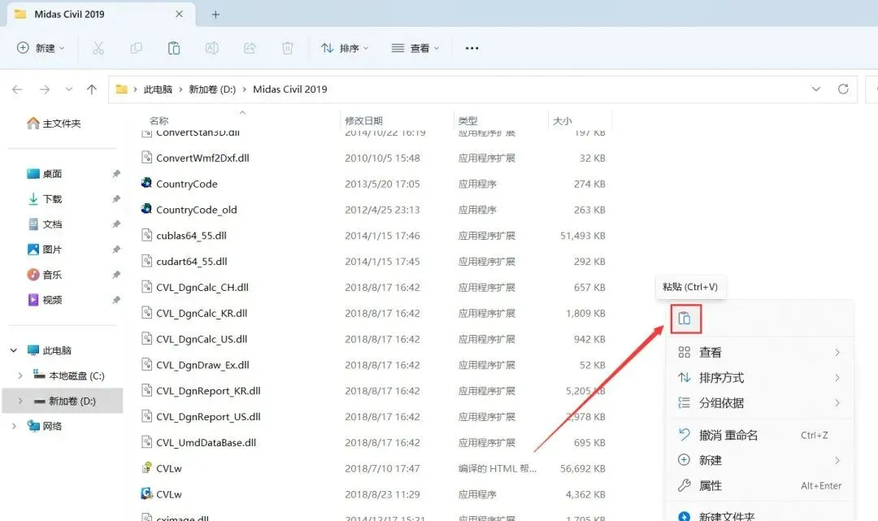The width and height of the screenshot is (878, 521).
Task: Open 分组依据 submenu in context menu
Action: 759,403
